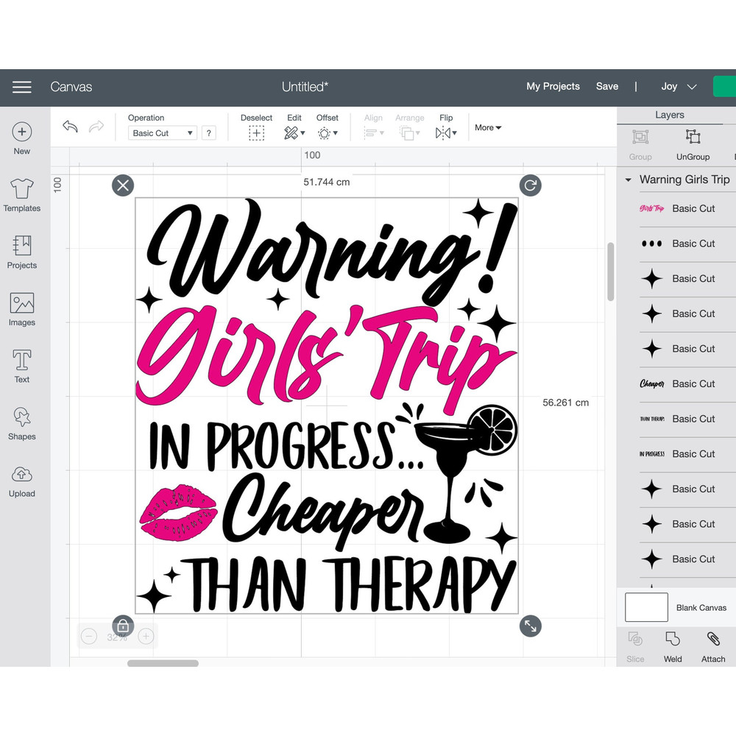
Task: Open the More menu in the toolbar
Action: [x=488, y=127]
